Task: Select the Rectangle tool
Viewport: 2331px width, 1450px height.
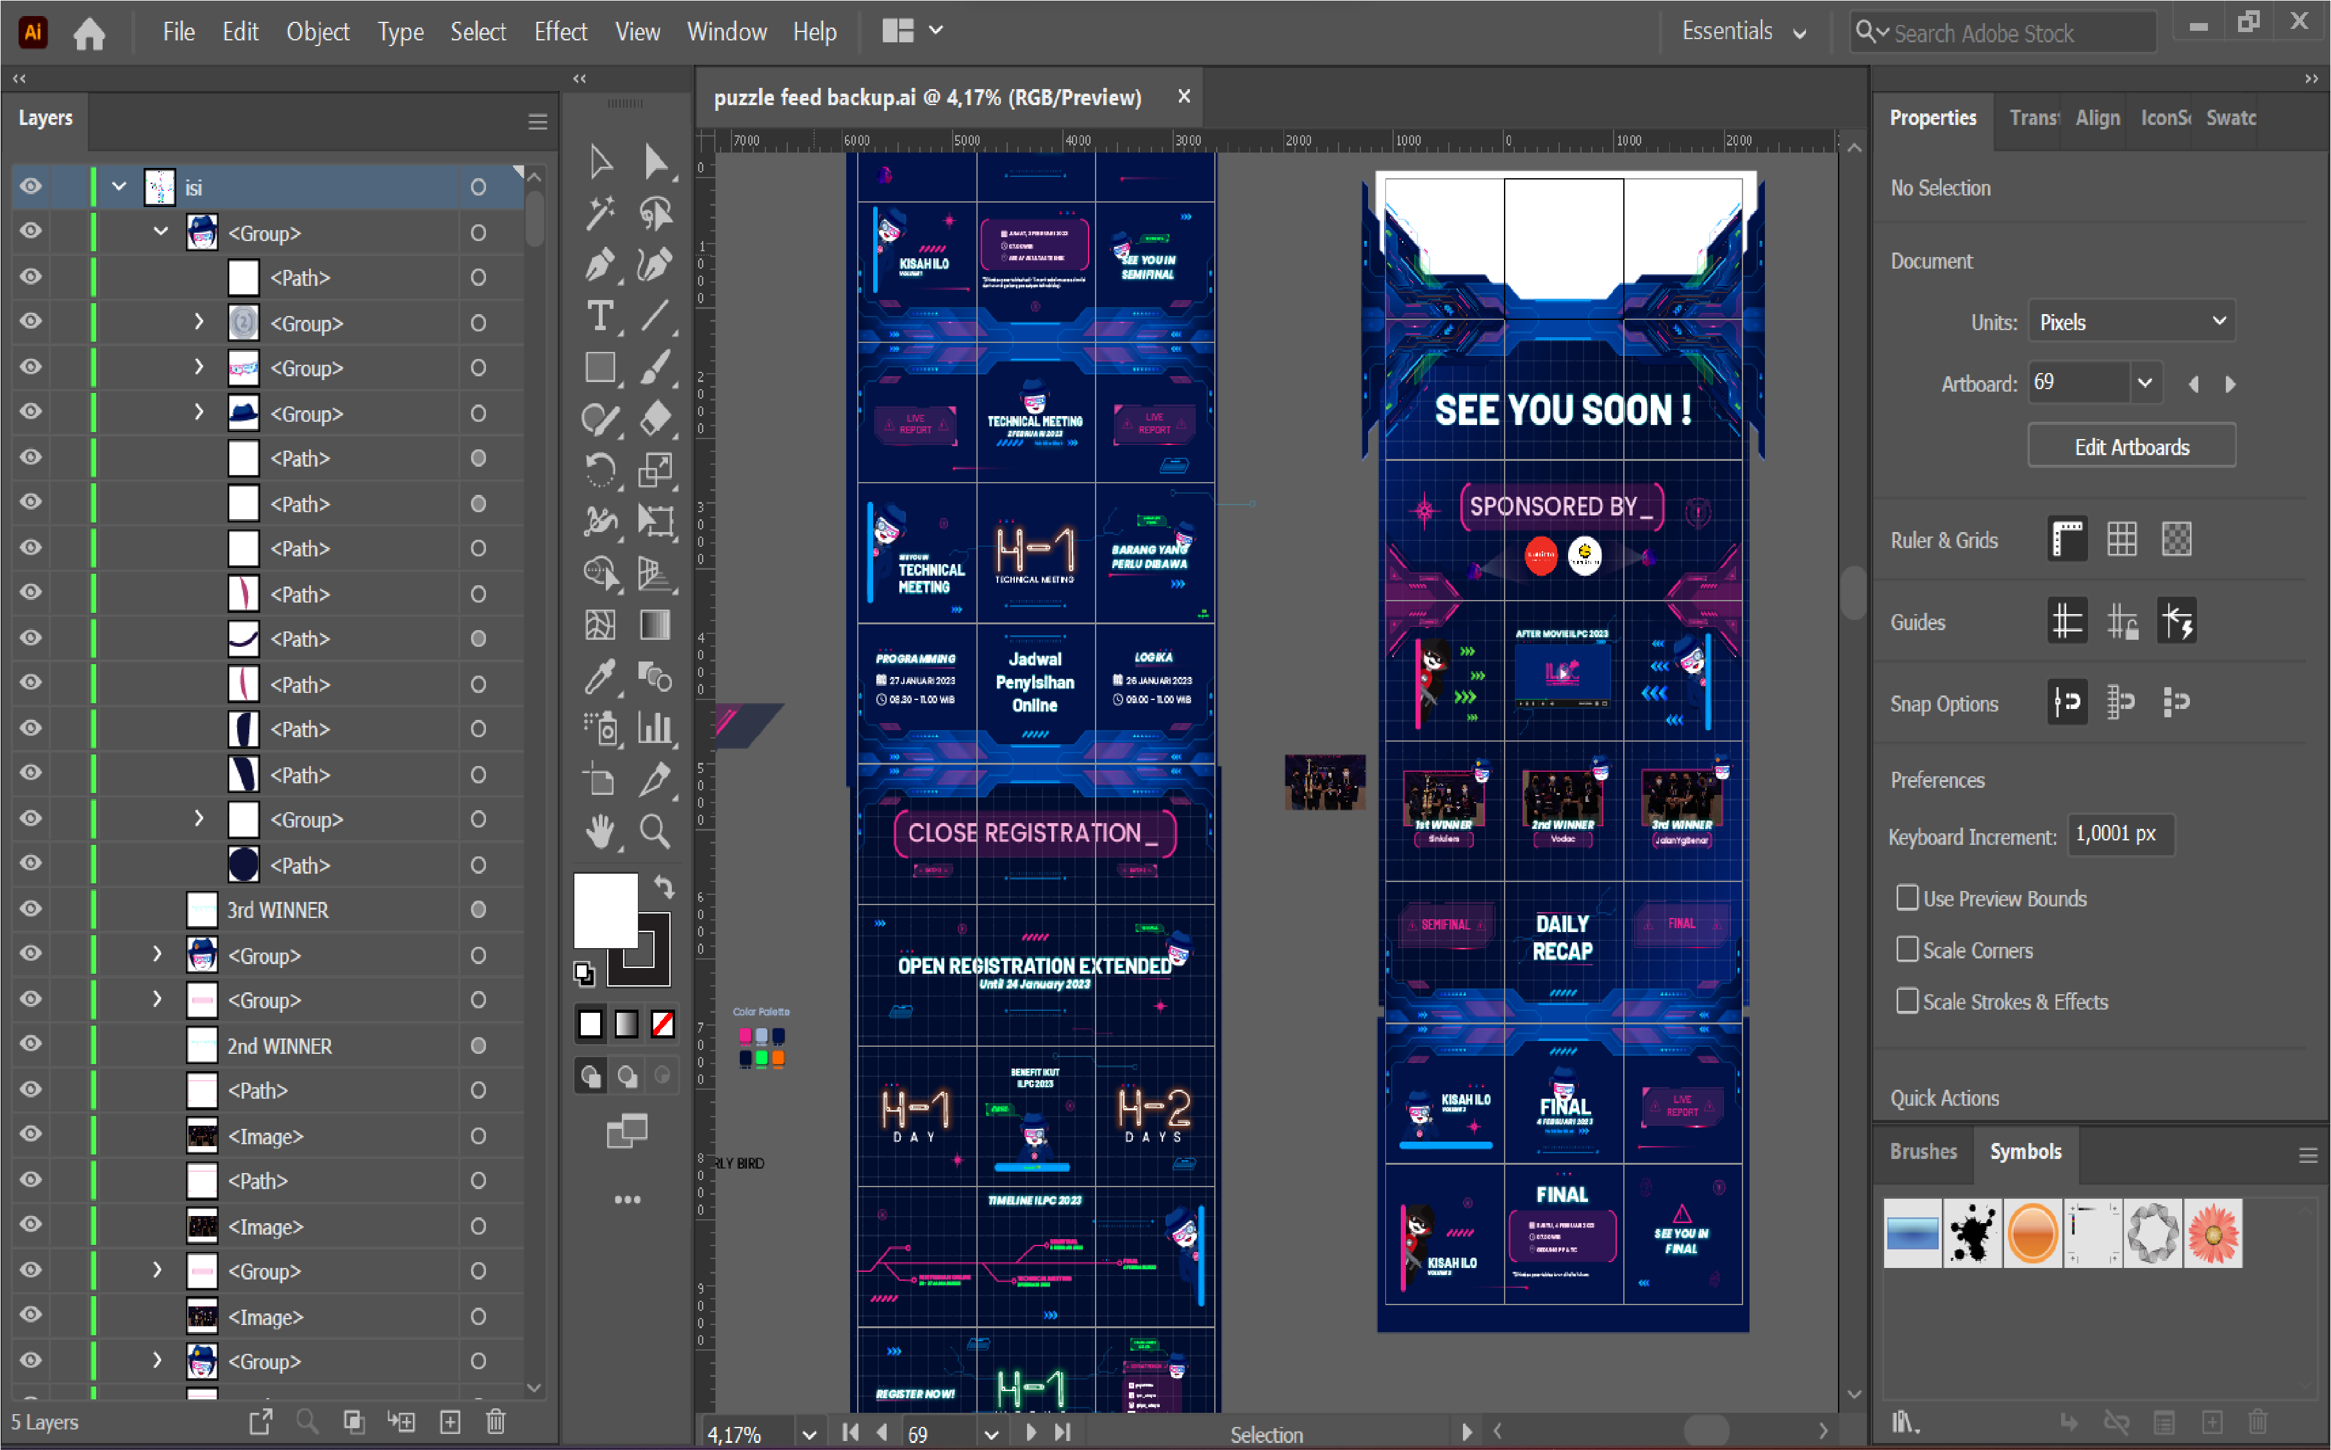Action: (x=601, y=367)
